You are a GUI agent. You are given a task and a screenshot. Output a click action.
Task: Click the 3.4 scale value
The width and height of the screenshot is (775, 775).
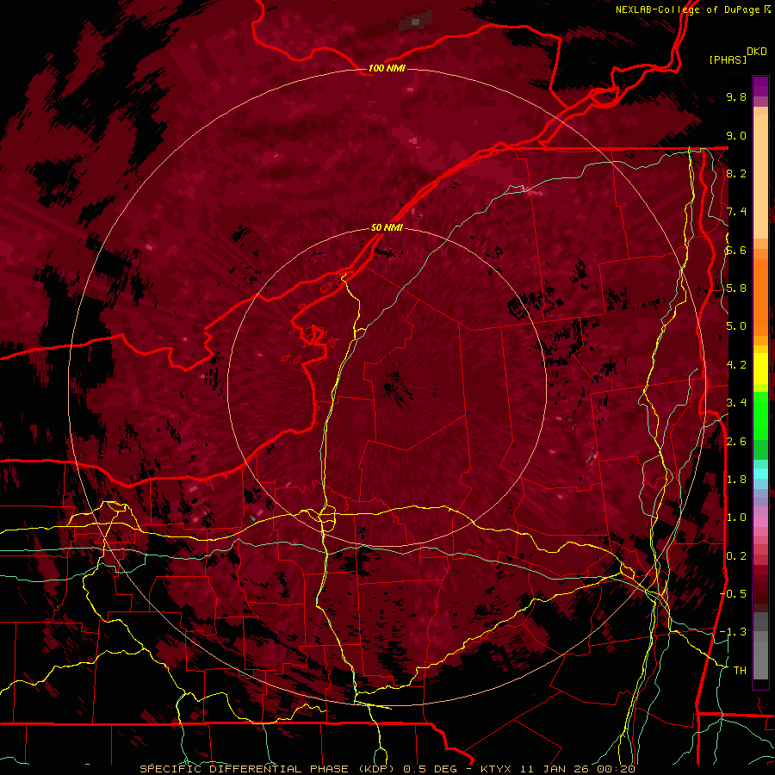(736, 403)
